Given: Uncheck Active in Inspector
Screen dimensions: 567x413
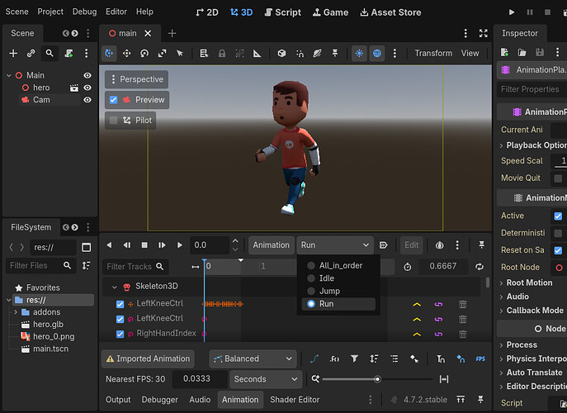Looking at the screenshot, I should click(x=558, y=216).
